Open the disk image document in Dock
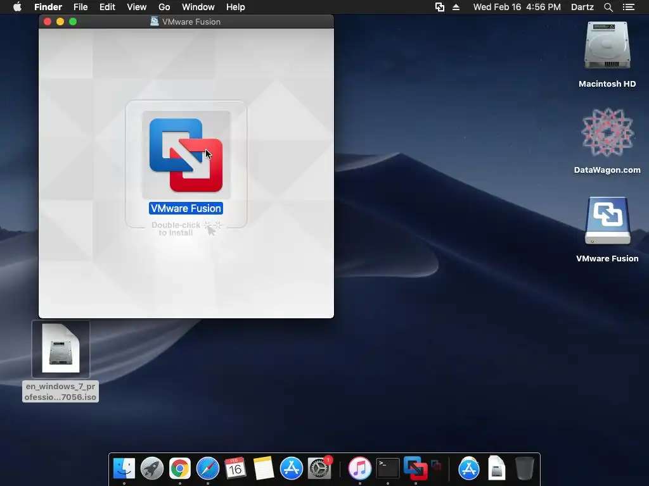The image size is (649, 486). click(x=497, y=468)
